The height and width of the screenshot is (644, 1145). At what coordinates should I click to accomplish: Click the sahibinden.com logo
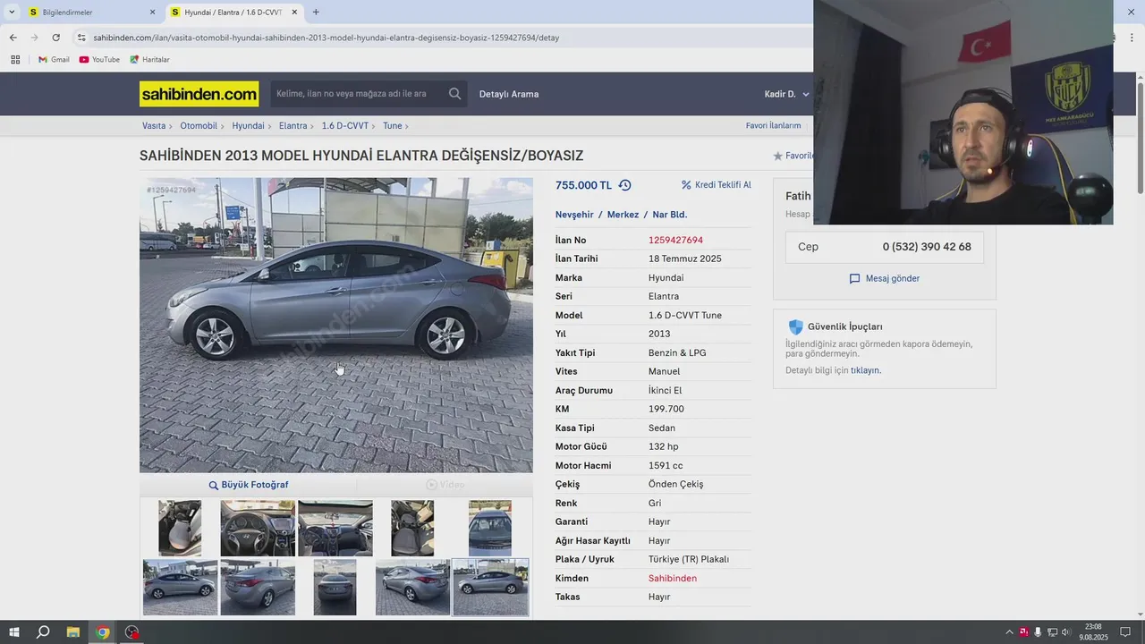tap(199, 94)
